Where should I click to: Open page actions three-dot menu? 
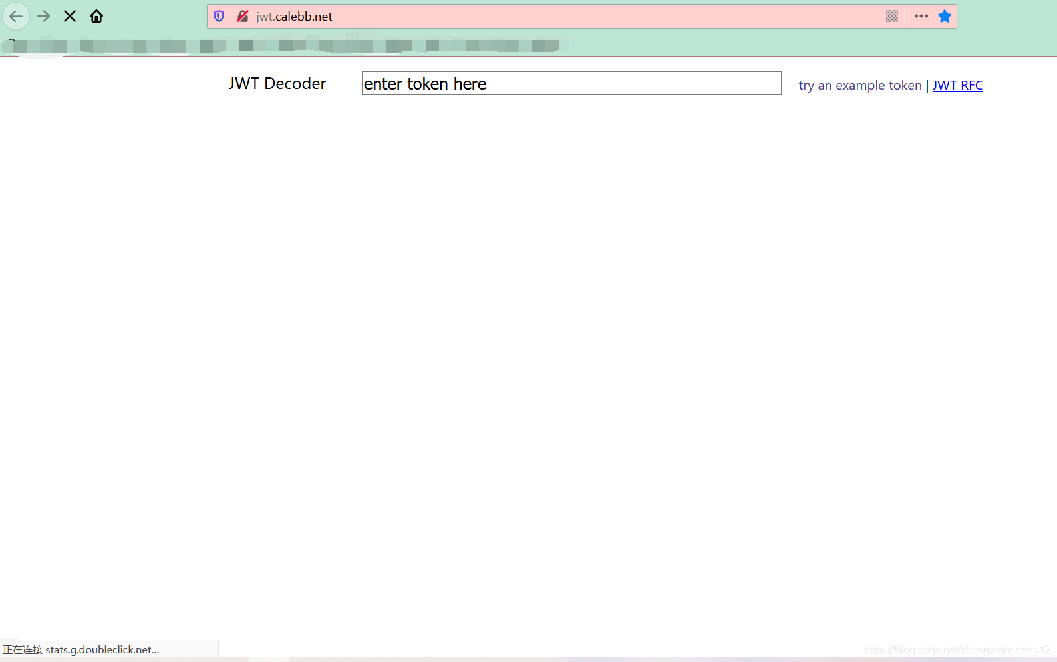click(x=921, y=17)
